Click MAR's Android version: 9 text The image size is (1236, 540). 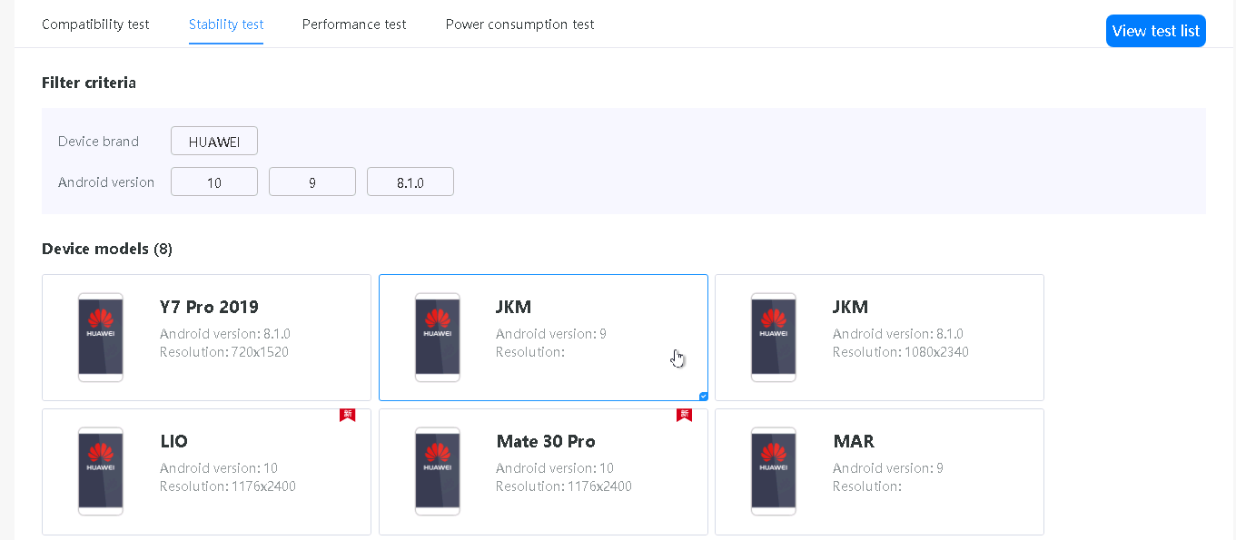[x=888, y=468]
